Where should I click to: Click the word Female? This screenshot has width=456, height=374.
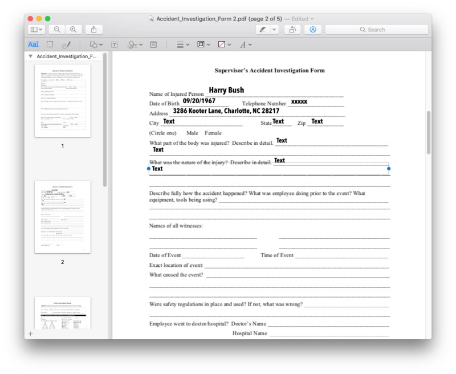click(x=213, y=133)
